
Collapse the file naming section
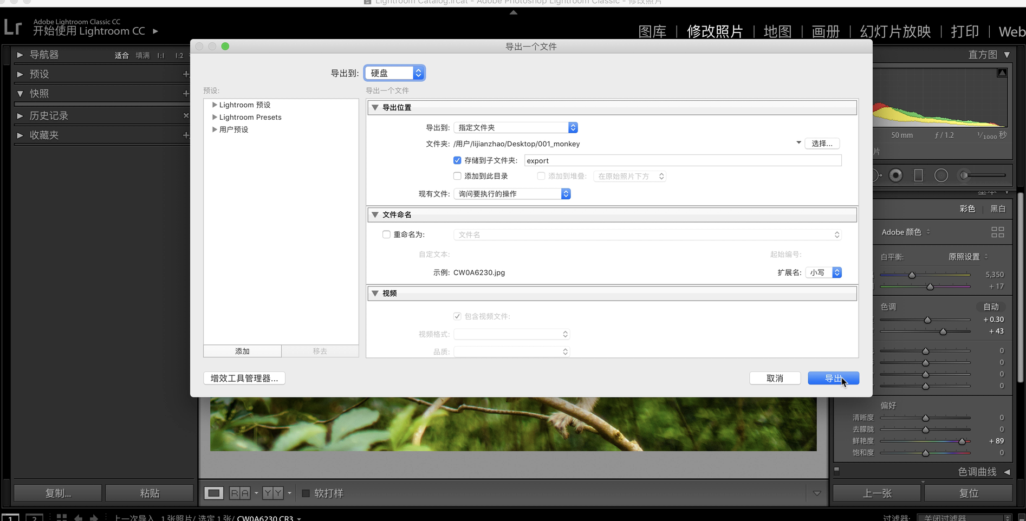pos(375,214)
